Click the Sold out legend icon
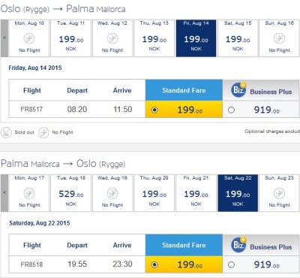300x278 pixels. click(6, 132)
